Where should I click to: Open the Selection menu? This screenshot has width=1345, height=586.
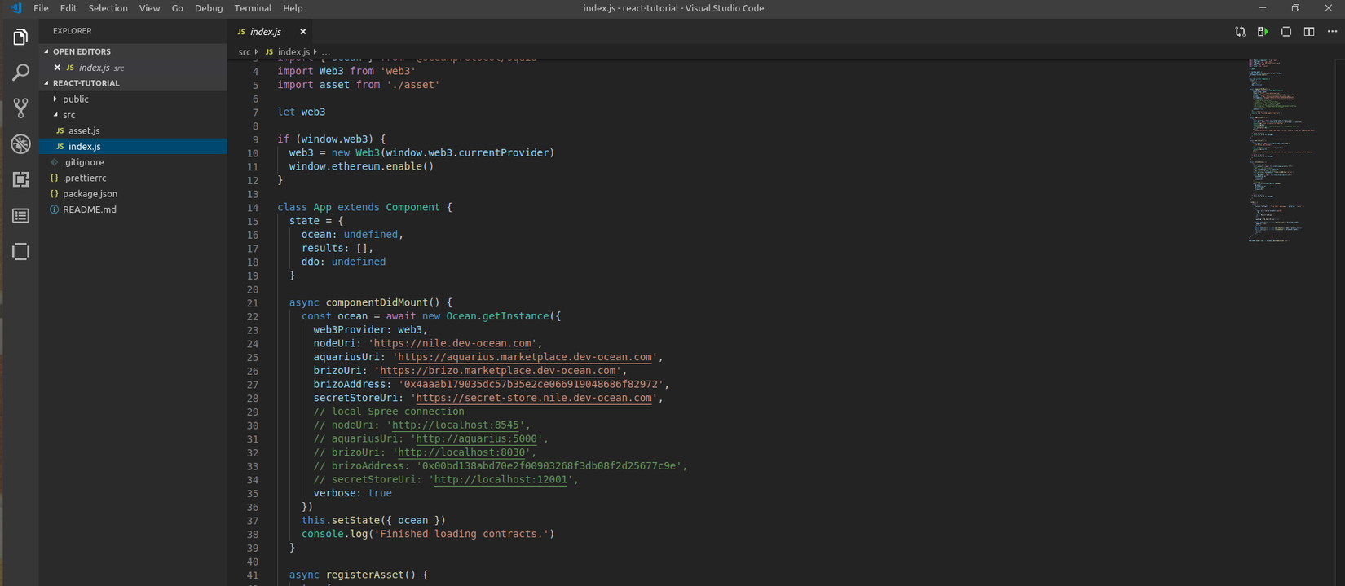108,8
